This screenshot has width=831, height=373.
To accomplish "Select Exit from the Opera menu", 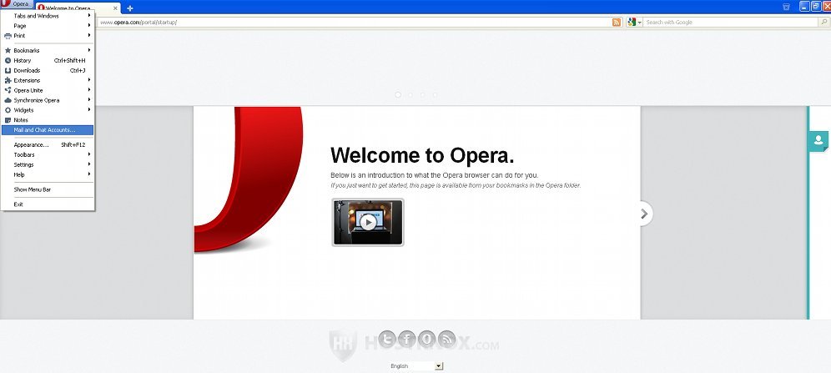I will click(48, 204).
